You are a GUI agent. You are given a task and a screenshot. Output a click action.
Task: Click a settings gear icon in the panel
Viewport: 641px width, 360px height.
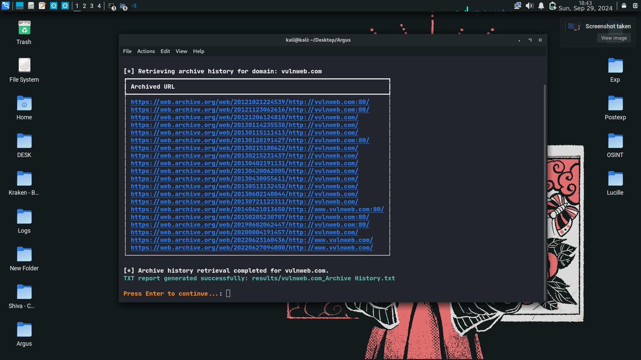pyautogui.click(x=53, y=5)
